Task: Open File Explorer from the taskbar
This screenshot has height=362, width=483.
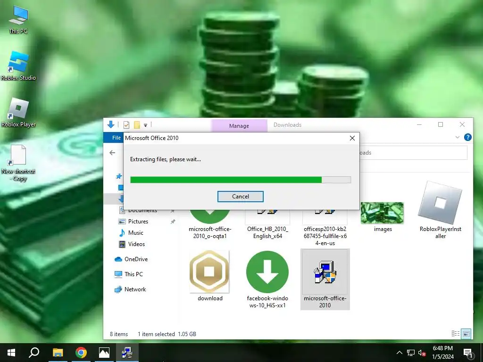Action: coord(58,353)
